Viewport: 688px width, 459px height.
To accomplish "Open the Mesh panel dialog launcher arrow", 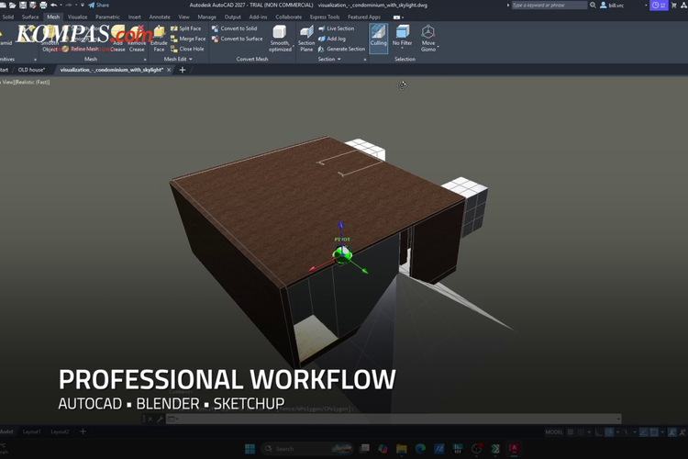I will [145, 60].
